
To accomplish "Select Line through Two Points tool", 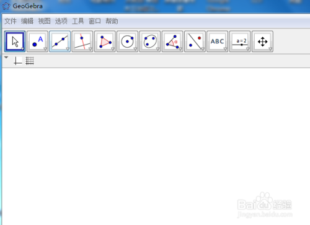I will tap(60, 42).
